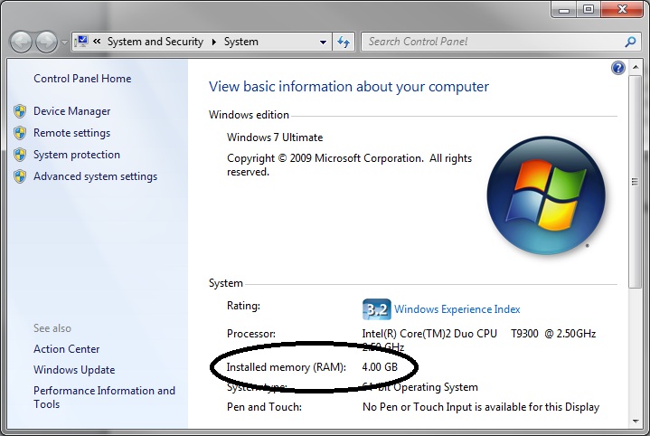The image size is (650, 436).
Task: Select the System breadcrumb item
Action: 240,42
